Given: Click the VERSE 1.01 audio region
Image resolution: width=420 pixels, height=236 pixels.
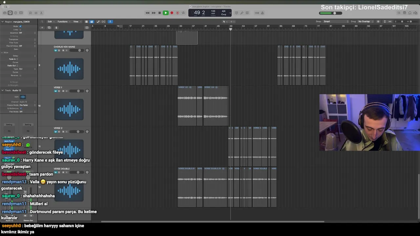Looking at the screenshot, I should pos(187,106).
